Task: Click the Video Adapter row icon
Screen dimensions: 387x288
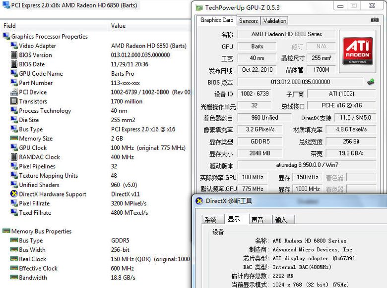Action: [x=14, y=46]
